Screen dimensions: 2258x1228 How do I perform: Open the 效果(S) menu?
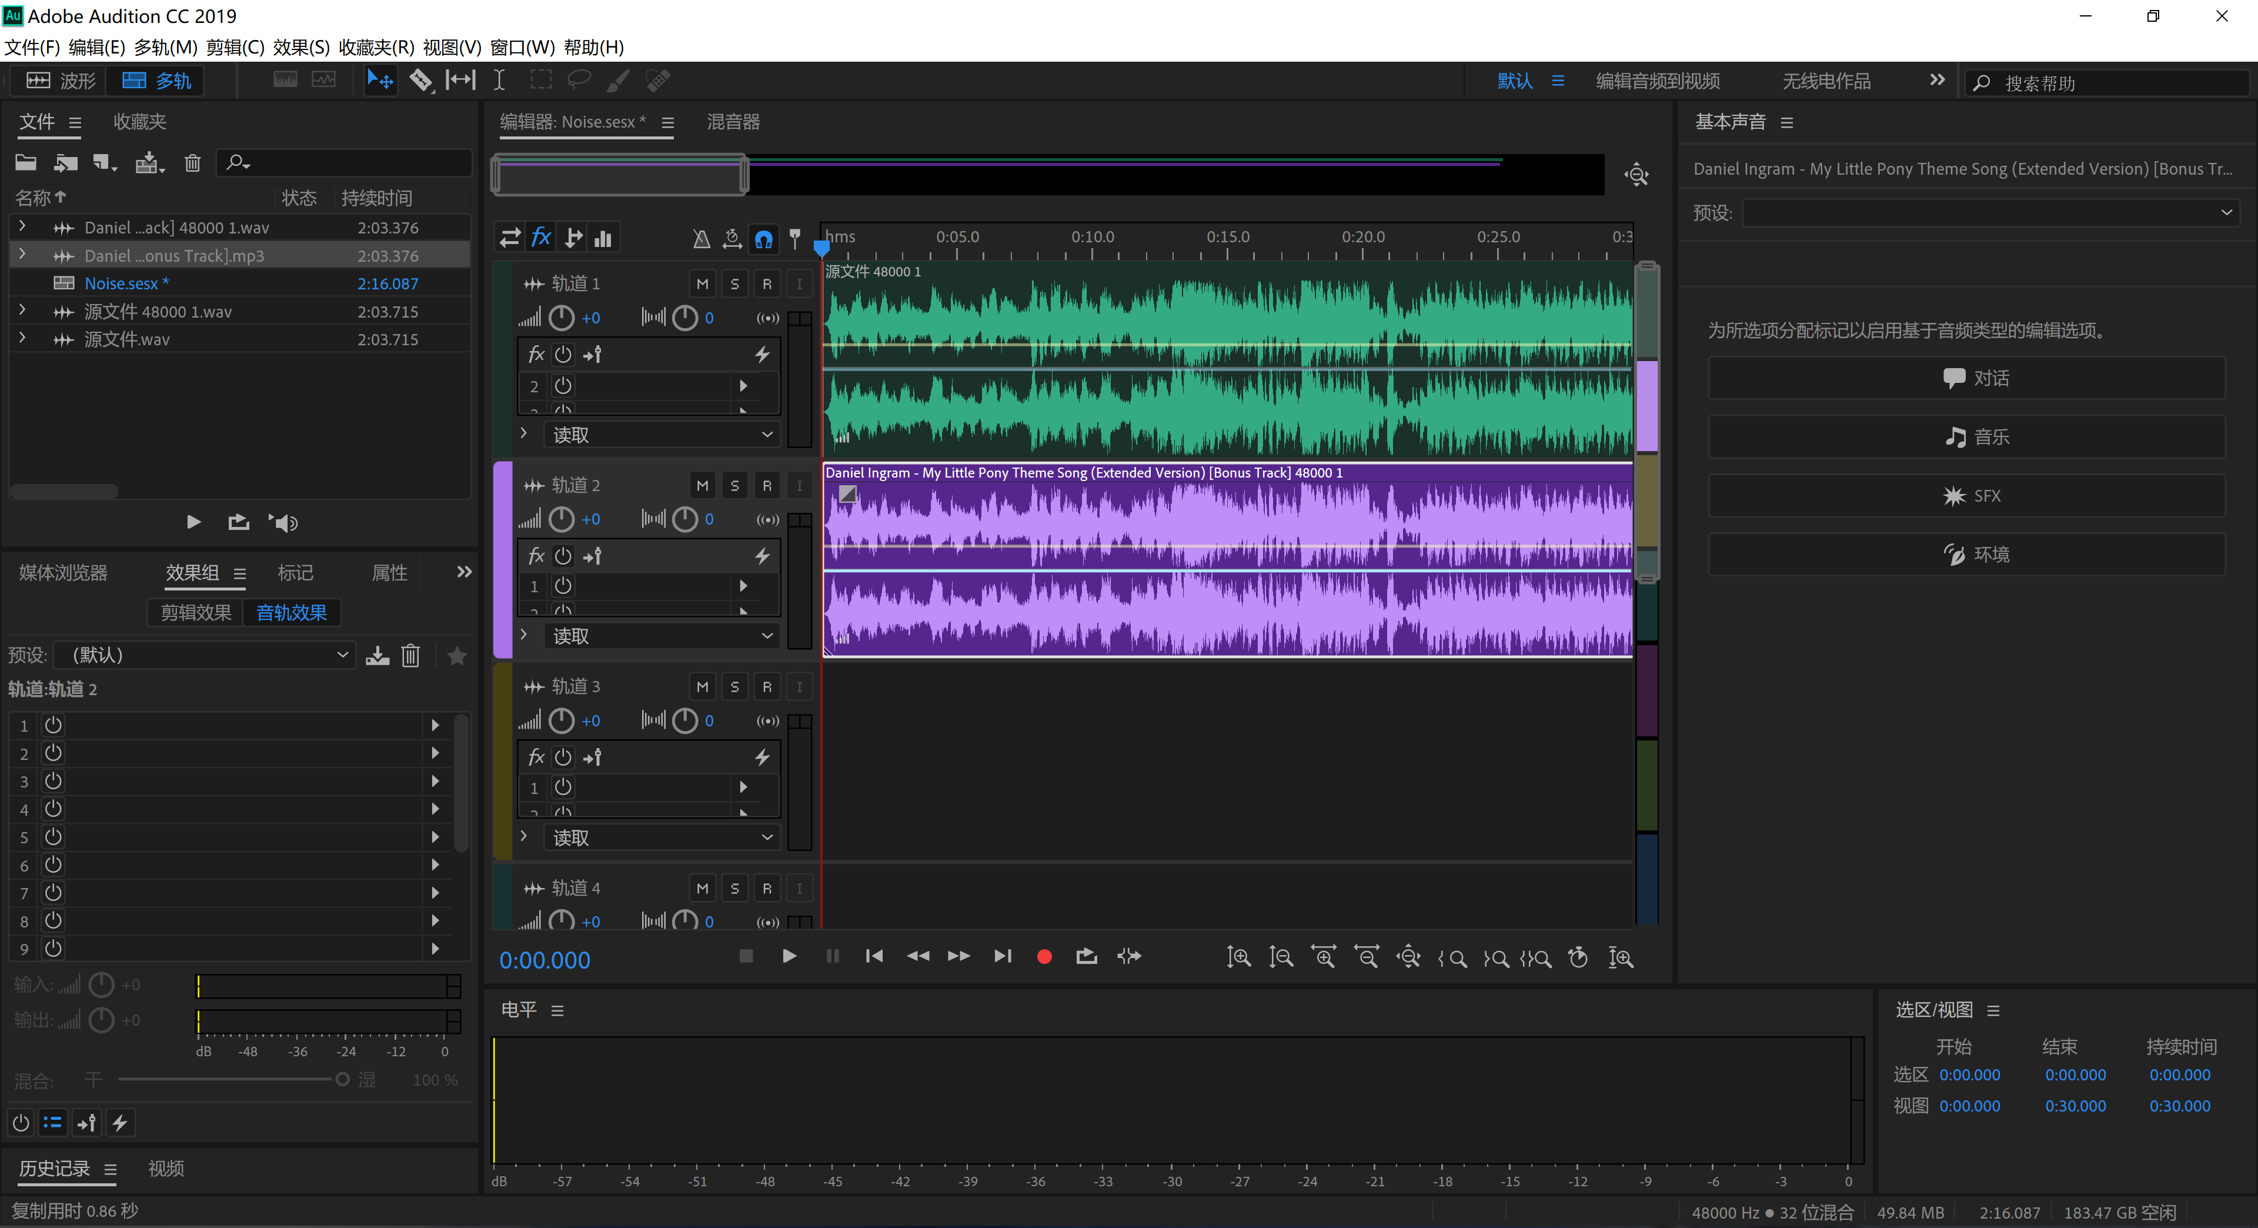point(300,47)
